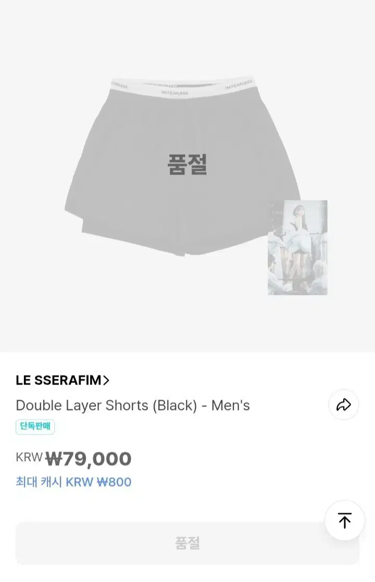View the photocard thumbnail image
Screen dimensions: 375x582
pyautogui.click(x=297, y=247)
